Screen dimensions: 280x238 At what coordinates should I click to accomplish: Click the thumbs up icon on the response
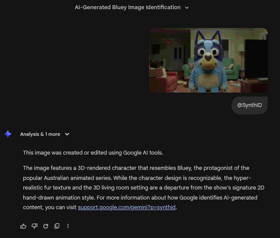(x=23, y=226)
